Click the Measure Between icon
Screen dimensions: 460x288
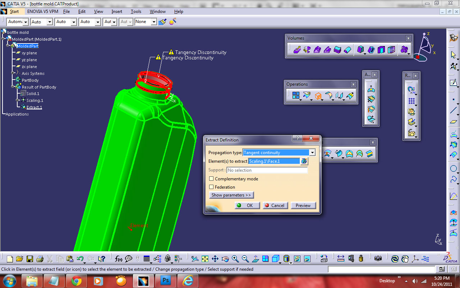341,259
